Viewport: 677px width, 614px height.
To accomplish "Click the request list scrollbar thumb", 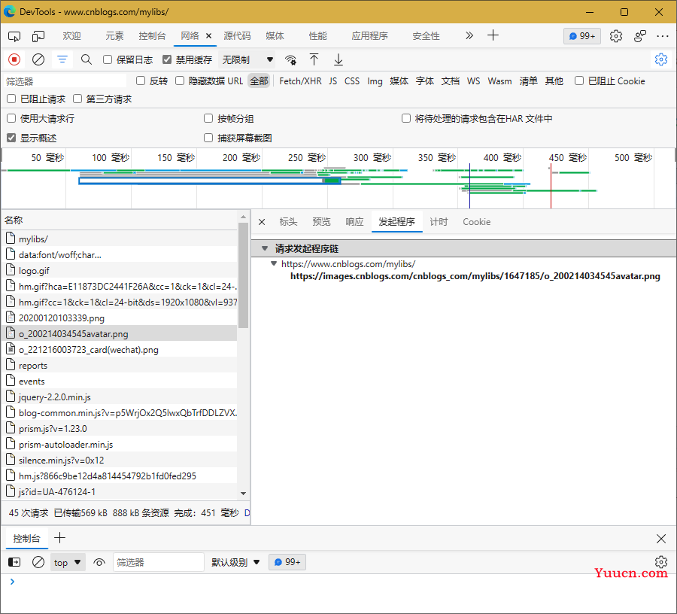I will 244,275.
